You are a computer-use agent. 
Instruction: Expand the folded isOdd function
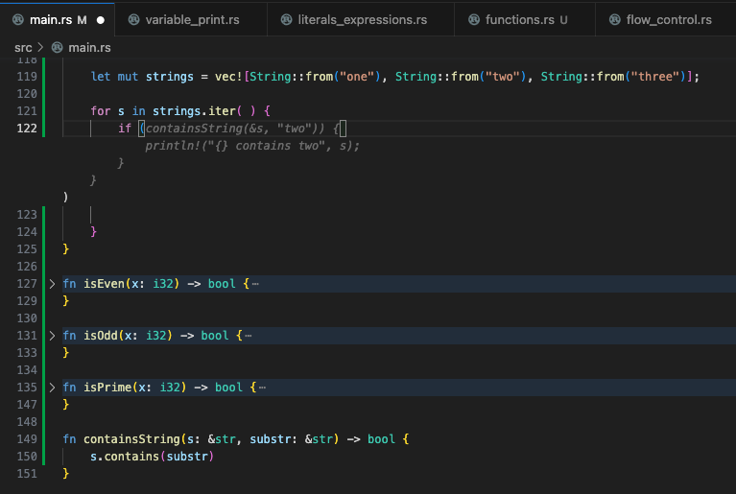52,336
